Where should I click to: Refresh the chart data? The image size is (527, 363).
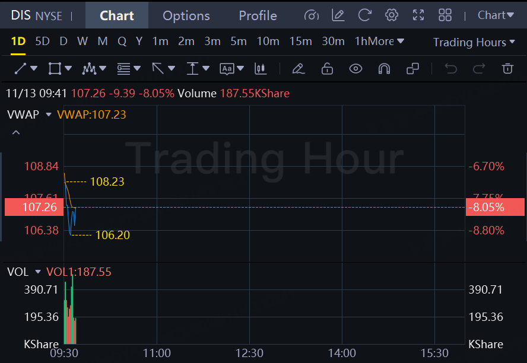point(364,15)
